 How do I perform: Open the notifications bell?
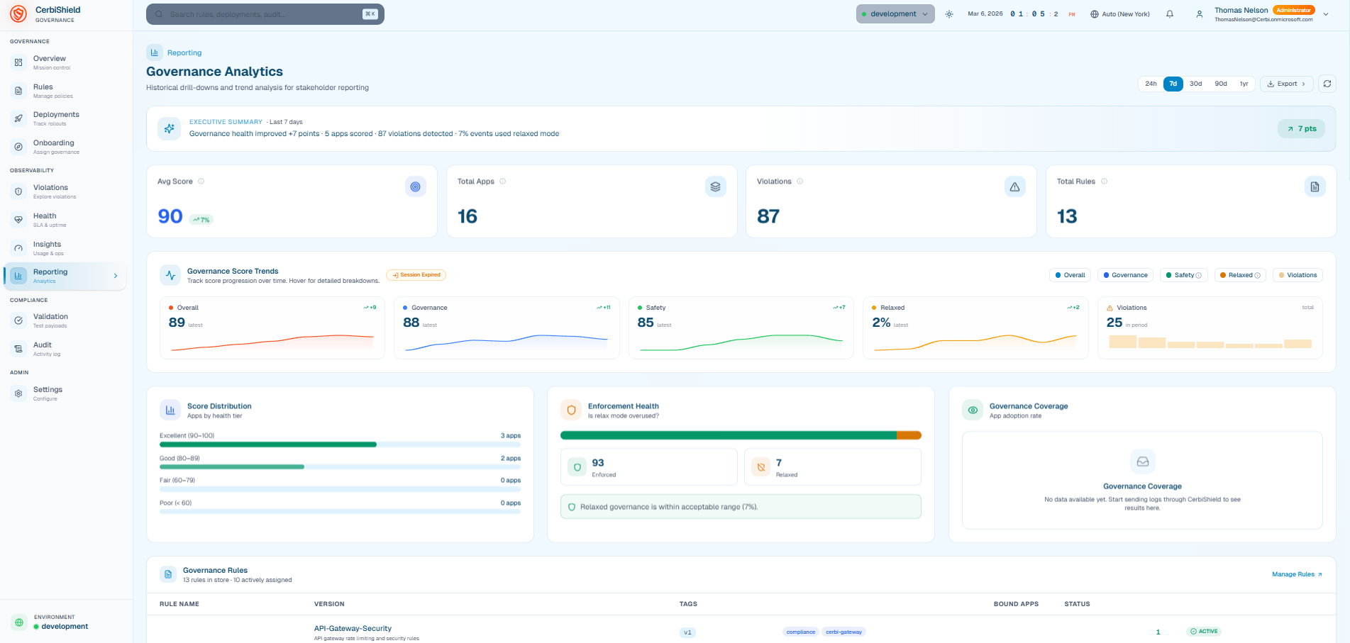point(1170,14)
